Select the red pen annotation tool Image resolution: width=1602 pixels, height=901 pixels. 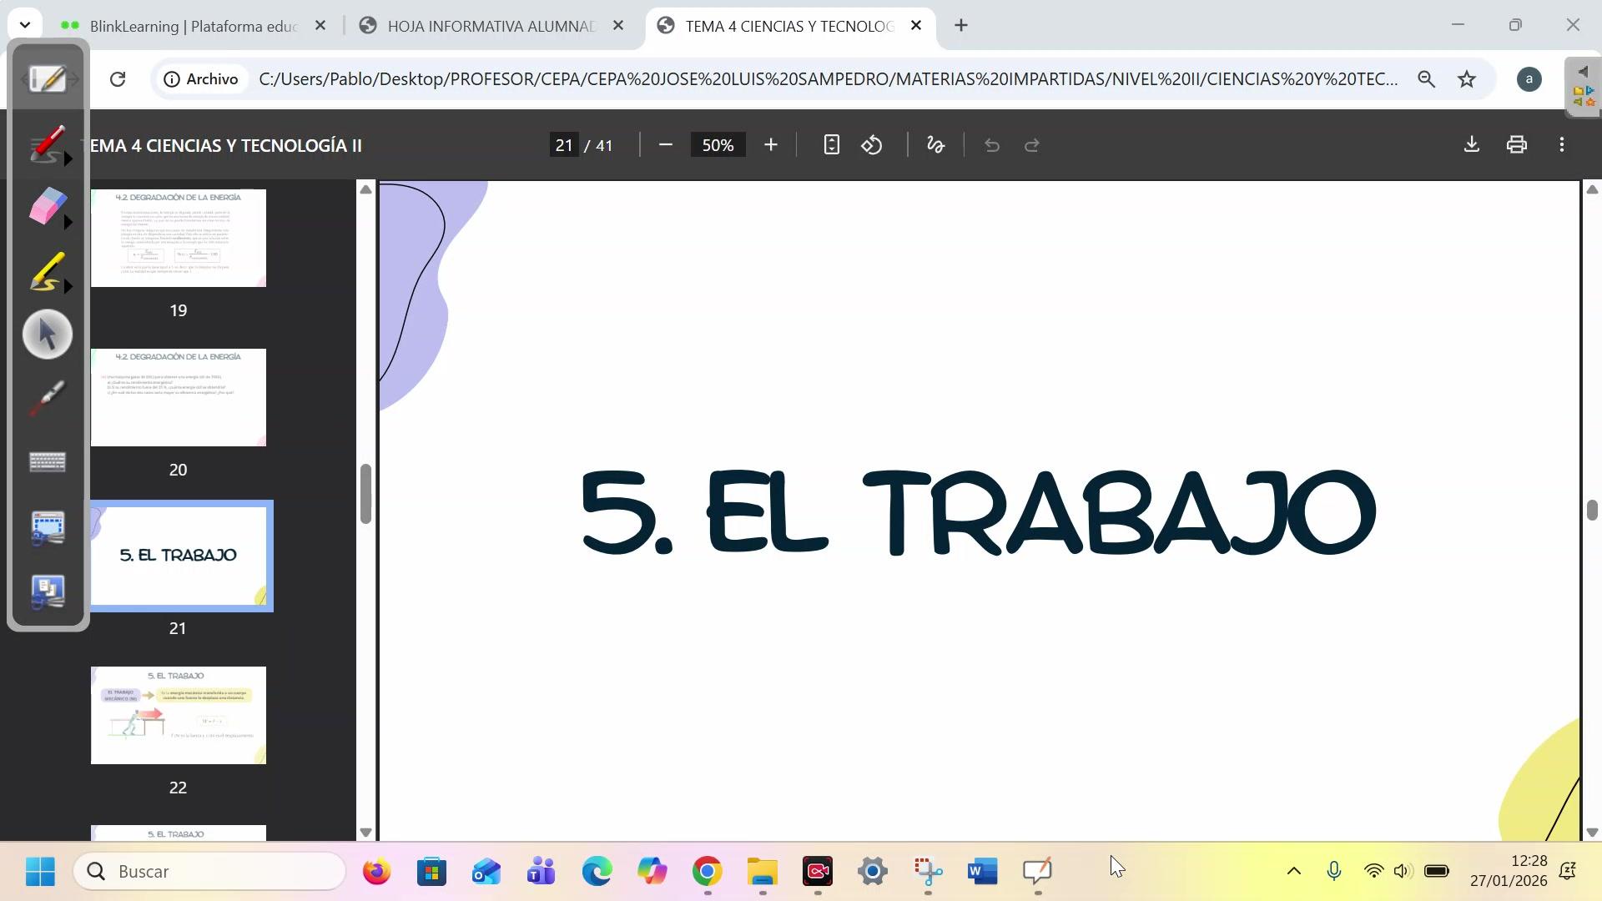point(46,143)
